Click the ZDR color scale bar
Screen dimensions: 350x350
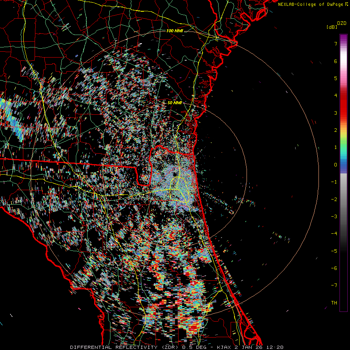(343, 173)
